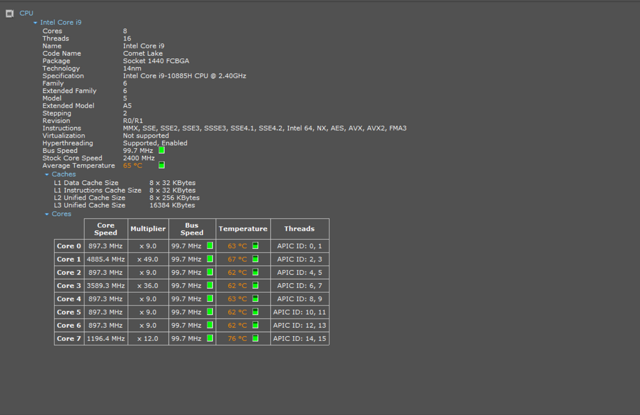
Task: Click the x 49.0 multiplier cell
Action: [x=148, y=259]
